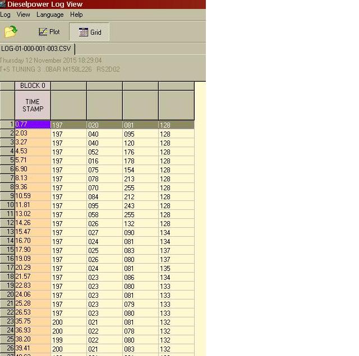Click the open file folder icon
Image resolution: width=359 pixels, height=356 pixels.
click(x=11, y=32)
